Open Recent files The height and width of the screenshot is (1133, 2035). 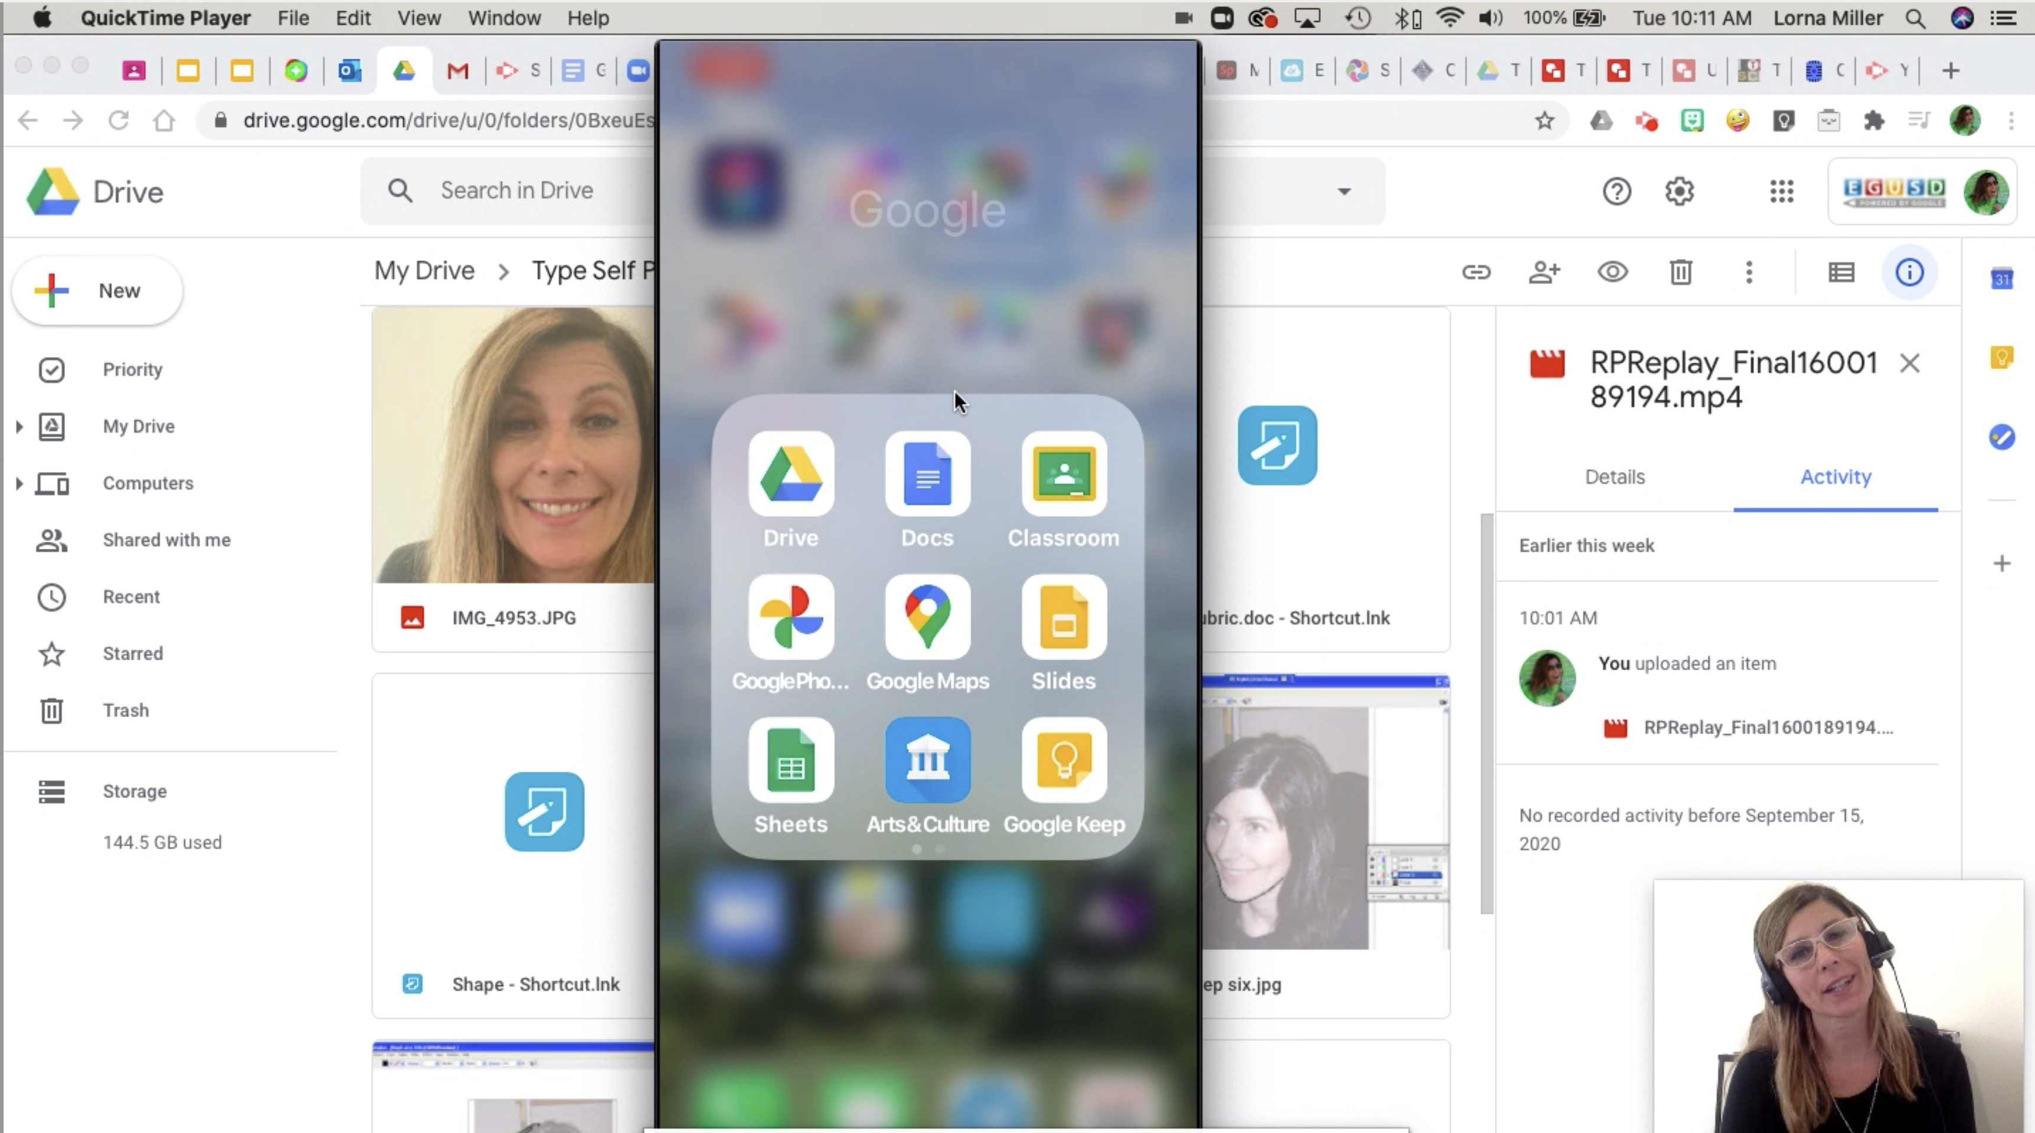(131, 597)
